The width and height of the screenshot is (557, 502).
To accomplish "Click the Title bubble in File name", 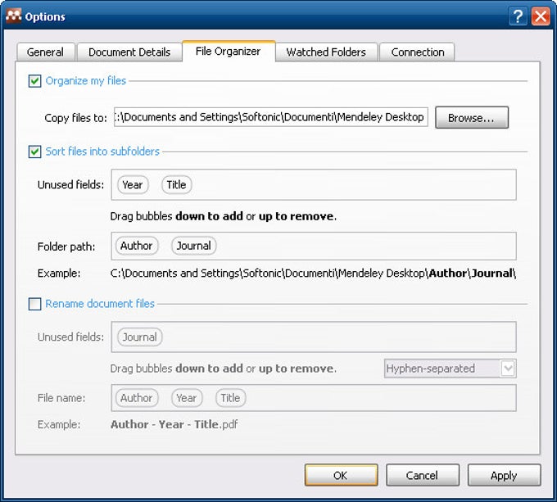I will tap(230, 398).
